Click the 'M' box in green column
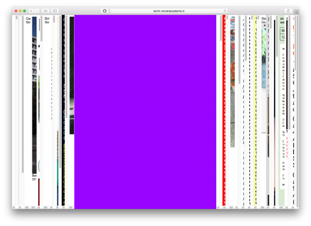 (283, 31)
